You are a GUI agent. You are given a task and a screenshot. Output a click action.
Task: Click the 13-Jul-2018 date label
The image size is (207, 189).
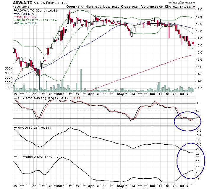[x=21, y=7]
